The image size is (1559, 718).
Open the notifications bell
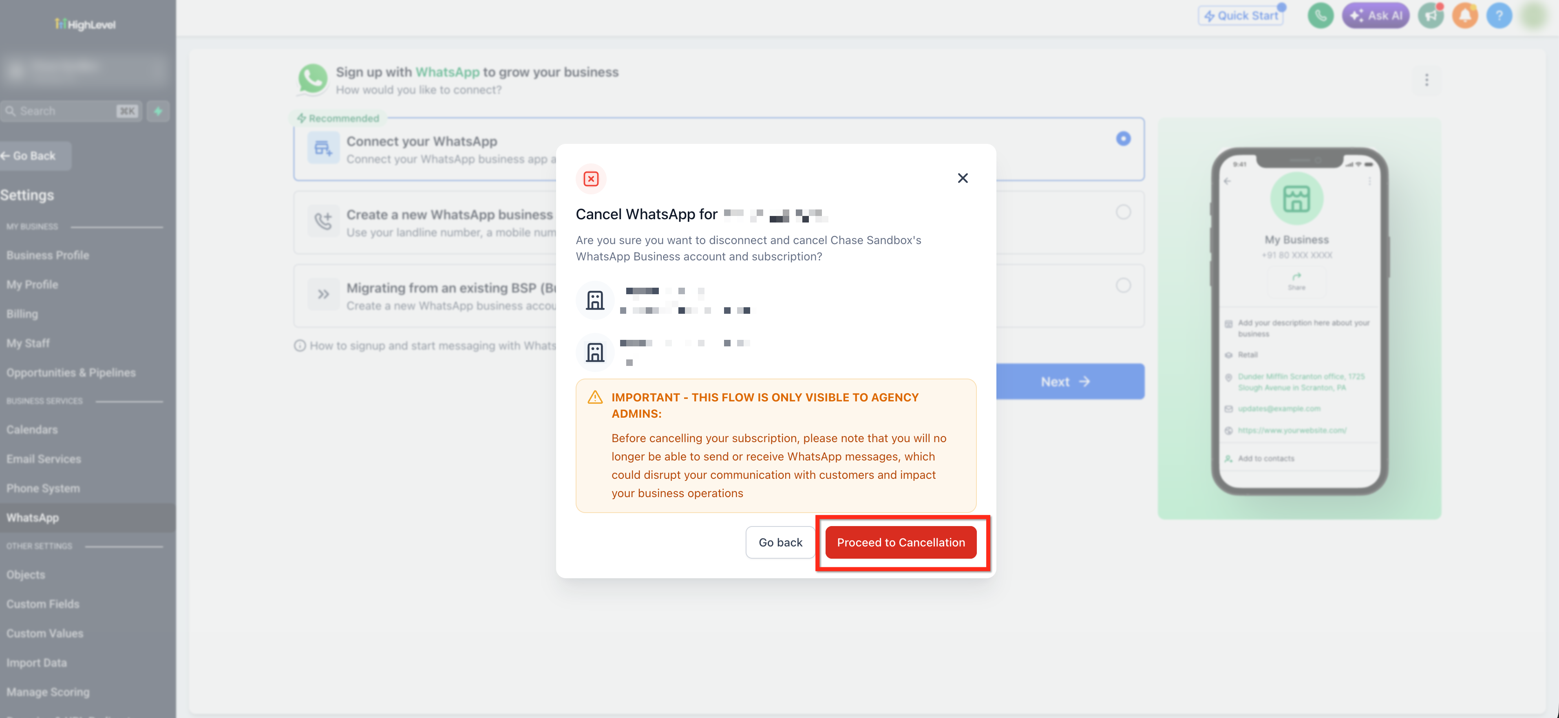click(1464, 16)
